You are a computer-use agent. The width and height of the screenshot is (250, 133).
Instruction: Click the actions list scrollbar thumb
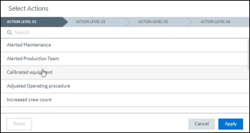(248, 54)
